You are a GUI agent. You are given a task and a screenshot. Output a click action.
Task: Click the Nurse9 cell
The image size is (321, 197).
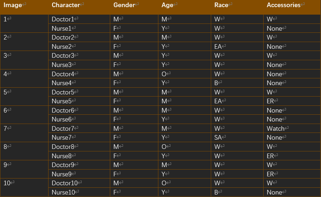(62, 174)
